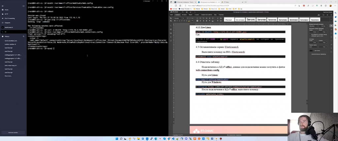Open the YouTube bookmark
This screenshot has height=141, width=338.
[x=174, y=9]
